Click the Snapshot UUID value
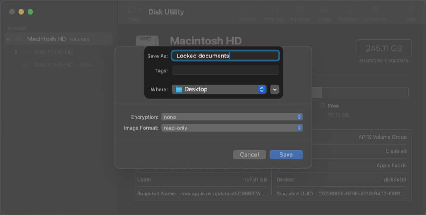Viewport: 426px width, 215px height. coord(361,194)
